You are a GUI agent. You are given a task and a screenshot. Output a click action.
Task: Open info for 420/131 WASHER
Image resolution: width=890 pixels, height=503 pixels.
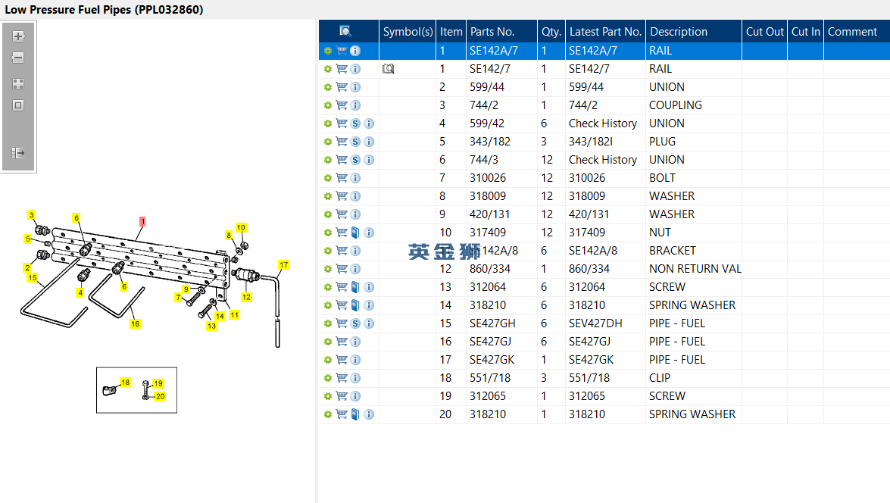click(x=355, y=214)
